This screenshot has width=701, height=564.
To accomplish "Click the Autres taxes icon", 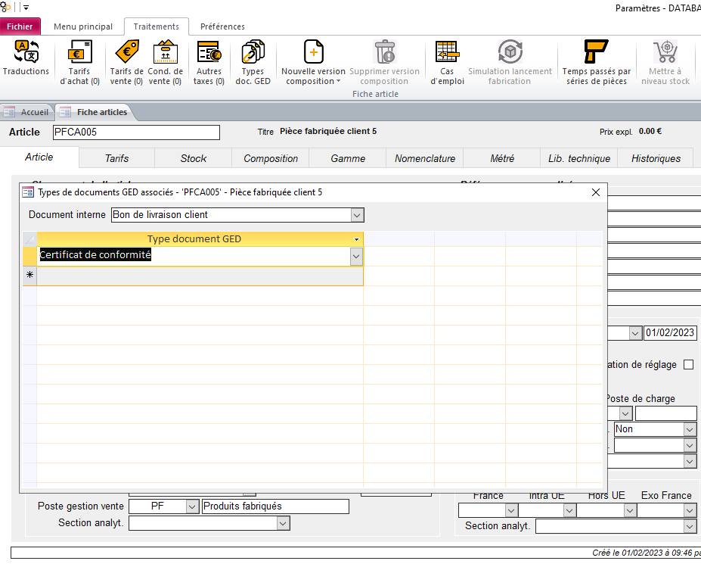I will [209, 53].
